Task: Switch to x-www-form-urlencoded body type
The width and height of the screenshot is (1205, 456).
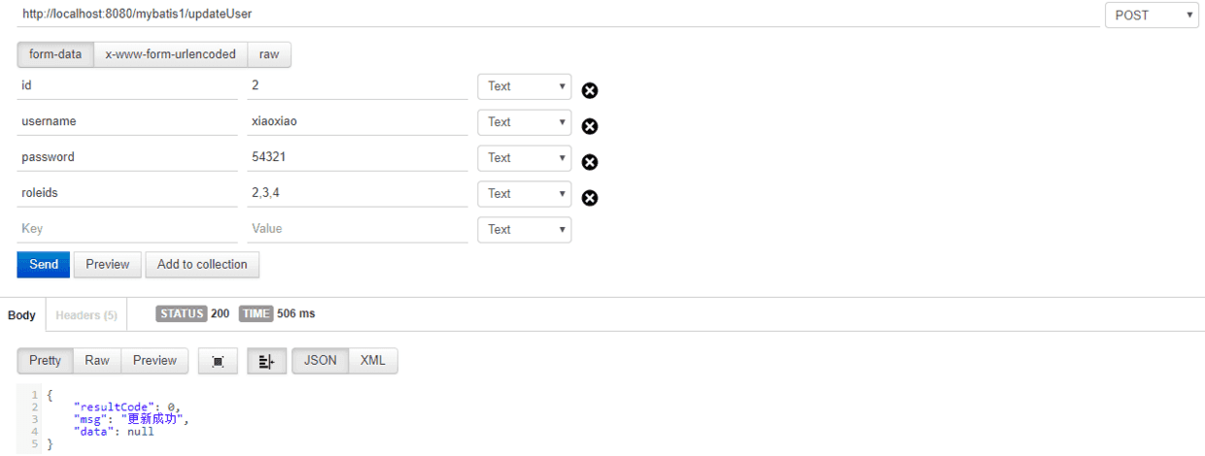Action: pos(171,54)
